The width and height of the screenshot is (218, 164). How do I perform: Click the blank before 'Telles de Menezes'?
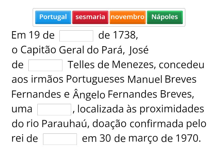tap(45, 65)
